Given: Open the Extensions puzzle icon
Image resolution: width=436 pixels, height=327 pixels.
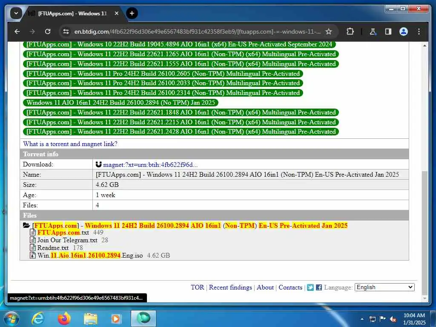Looking at the screenshot, I should tap(350, 32).
